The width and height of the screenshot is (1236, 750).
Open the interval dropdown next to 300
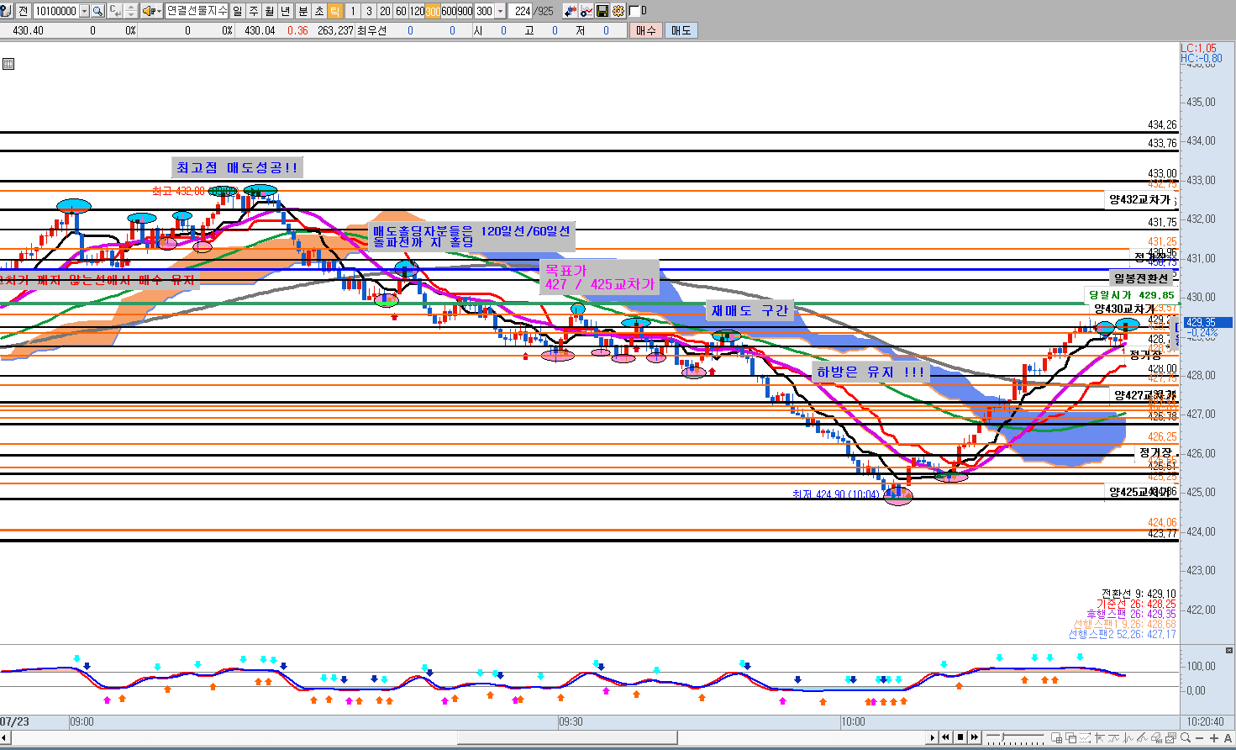pyautogui.click(x=501, y=11)
